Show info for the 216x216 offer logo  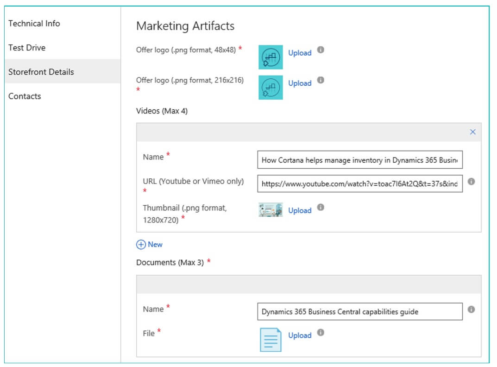[321, 80]
